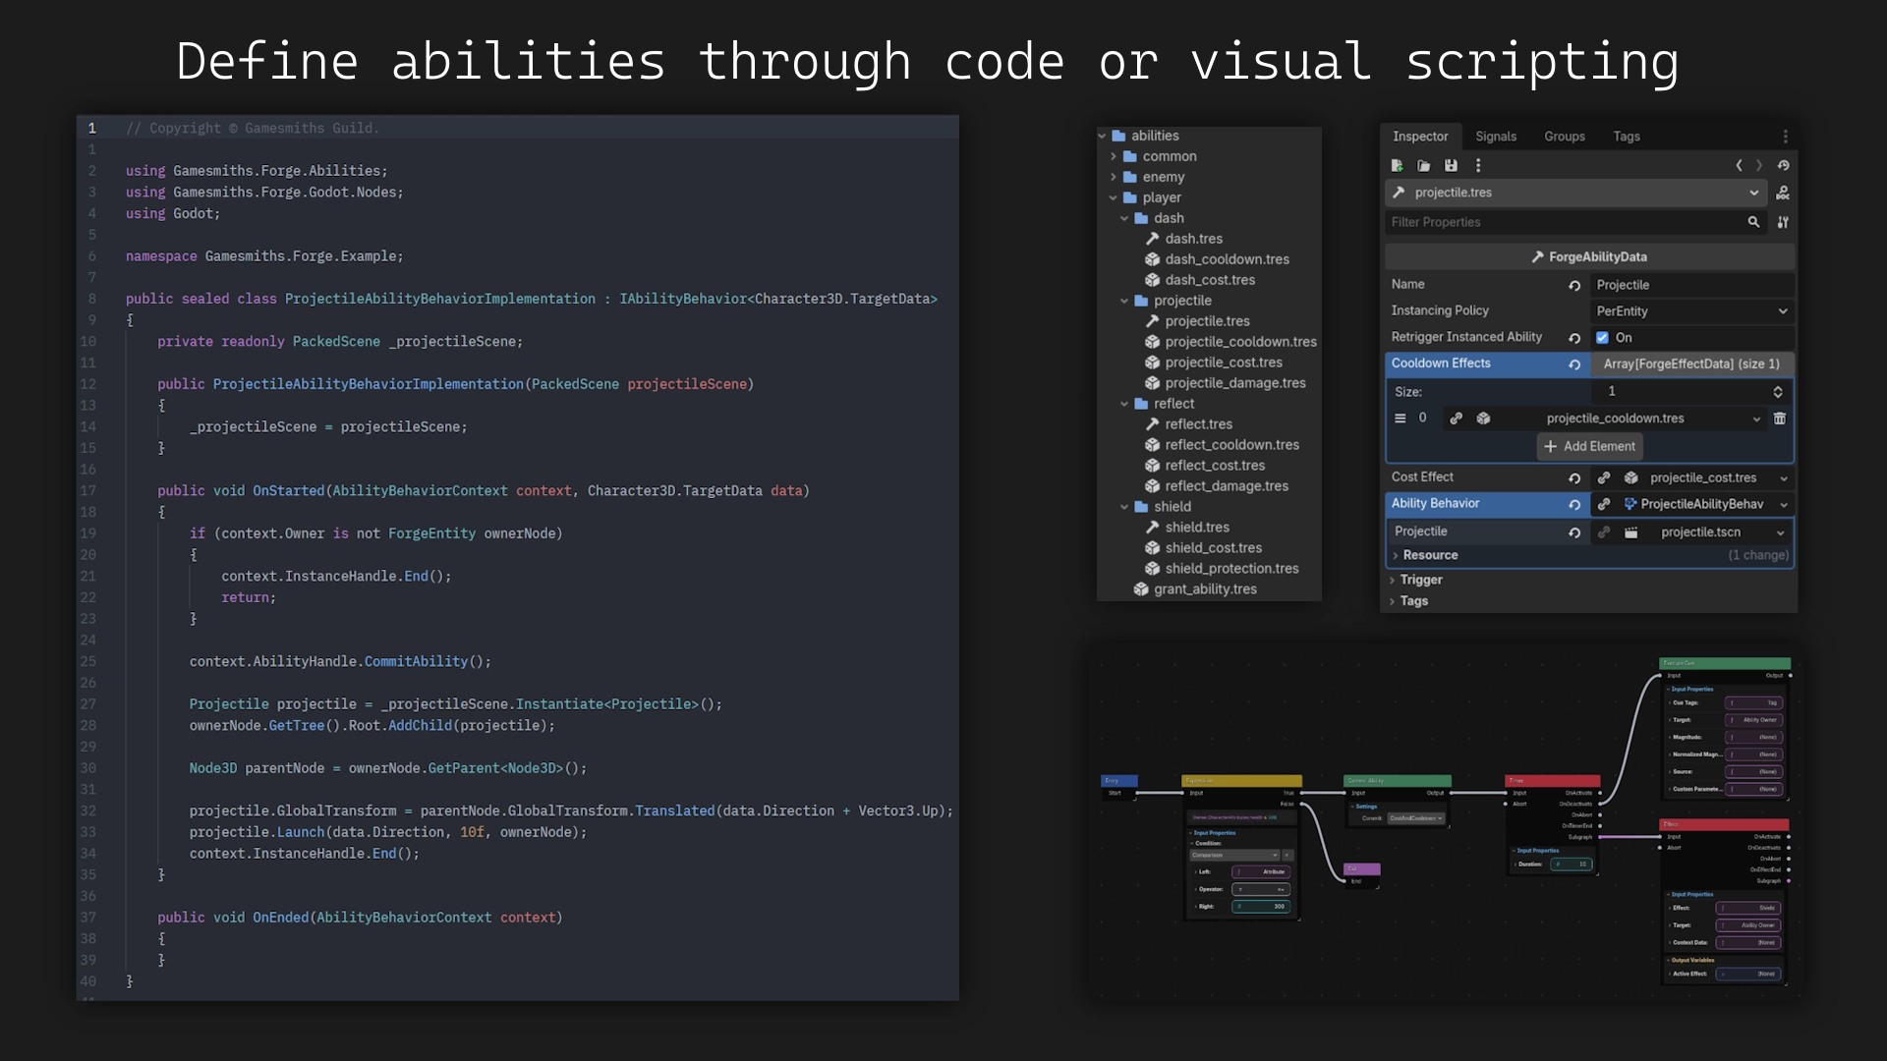Screen dimensions: 1887x1061
Task: Open the Inspector object history list
Action: 1783,165
